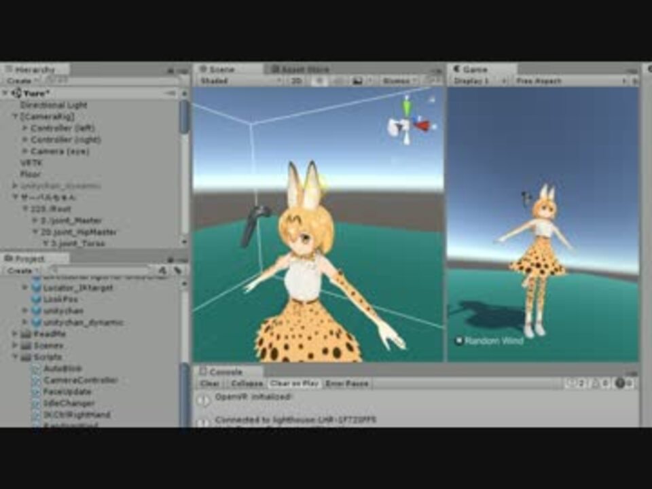Toggle Clear on Play in Console
The width and height of the screenshot is (652, 489).
294,383
